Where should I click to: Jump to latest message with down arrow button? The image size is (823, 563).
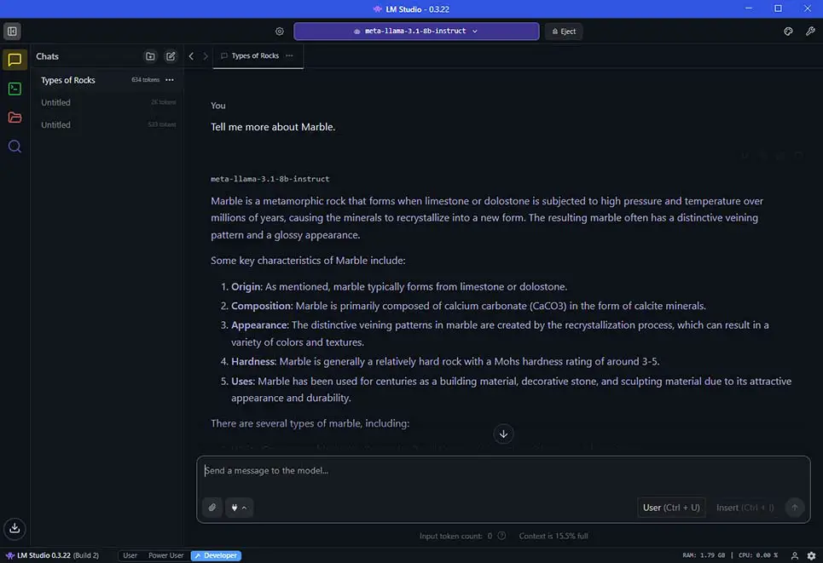pos(503,434)
